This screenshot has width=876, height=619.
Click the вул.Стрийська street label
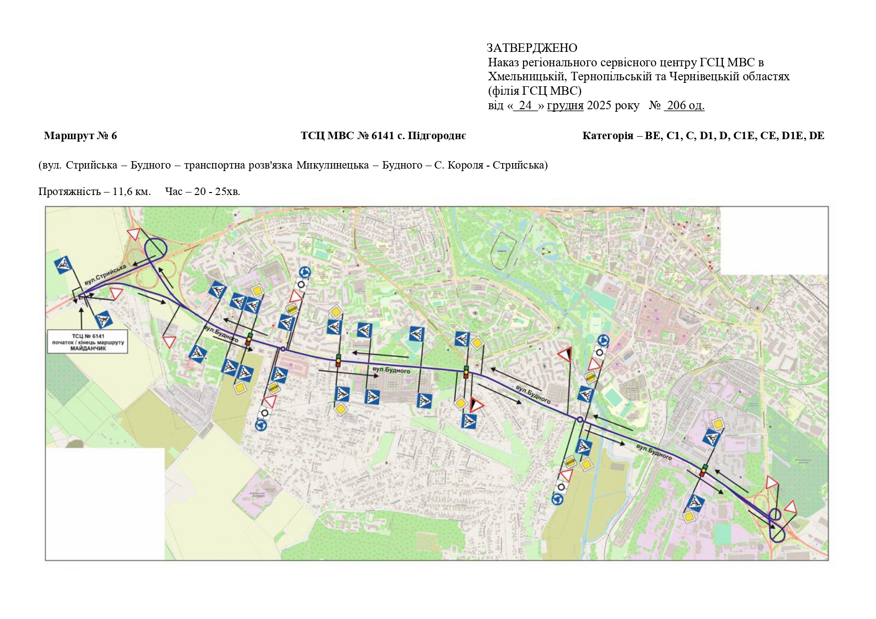click(105, 275)
